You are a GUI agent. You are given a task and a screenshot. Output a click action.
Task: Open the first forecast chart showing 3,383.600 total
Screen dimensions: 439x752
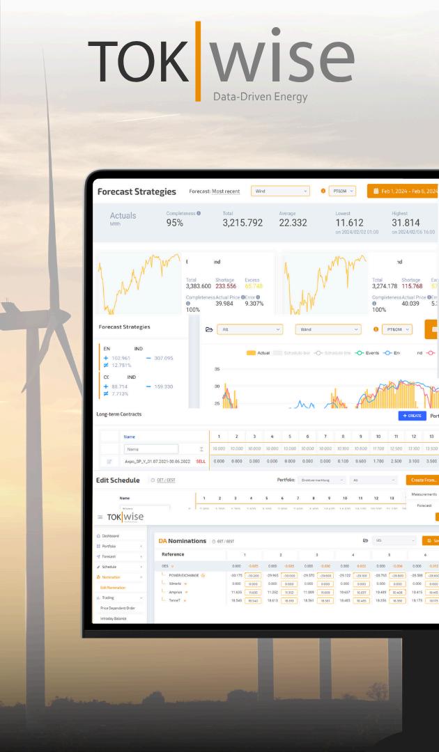coord(139,283)
